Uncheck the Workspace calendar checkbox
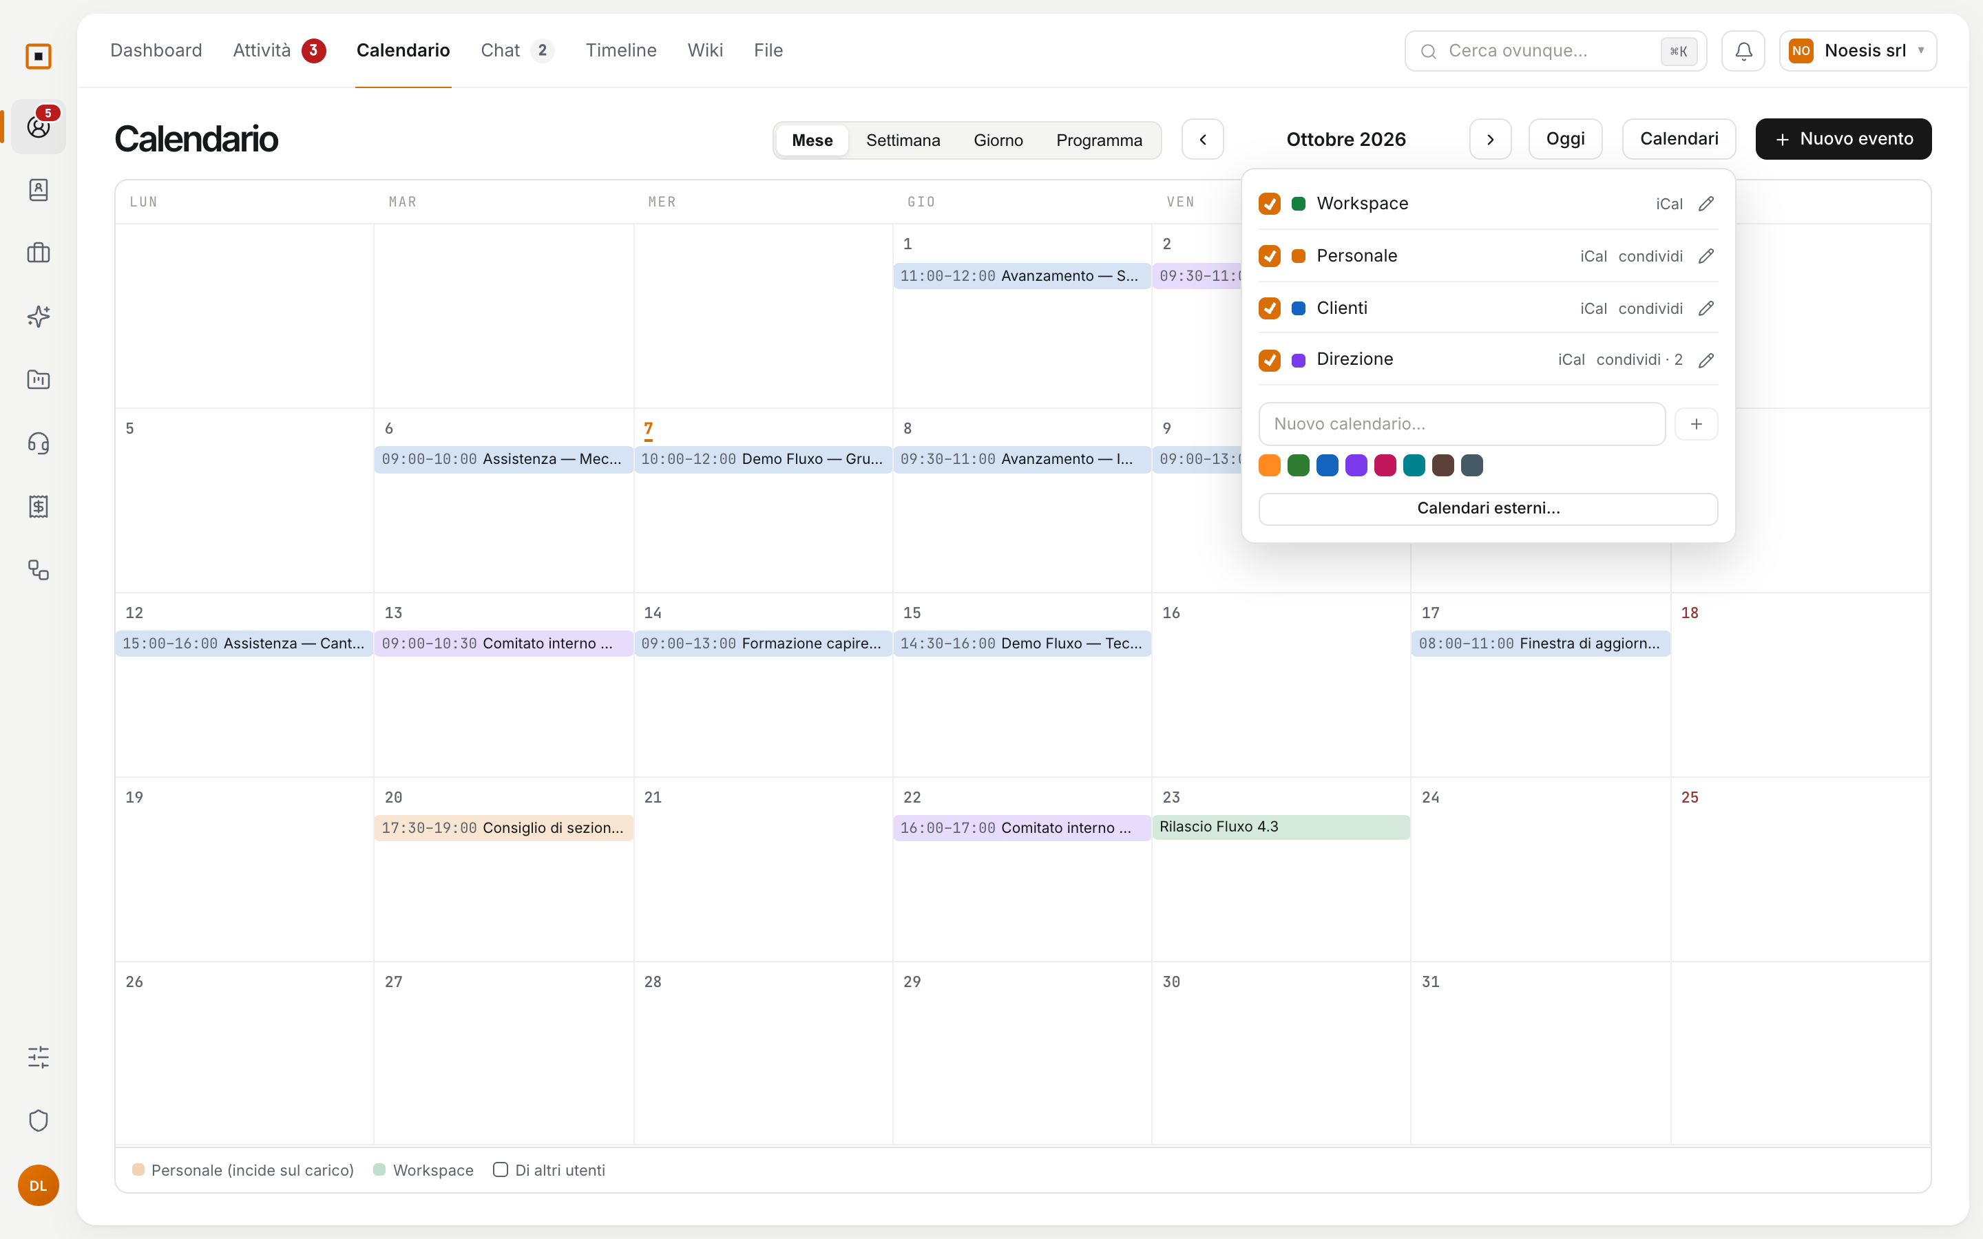The height and width of the screenshot is (1239, 1983). pyautogui.click(x=1269, y=203)
